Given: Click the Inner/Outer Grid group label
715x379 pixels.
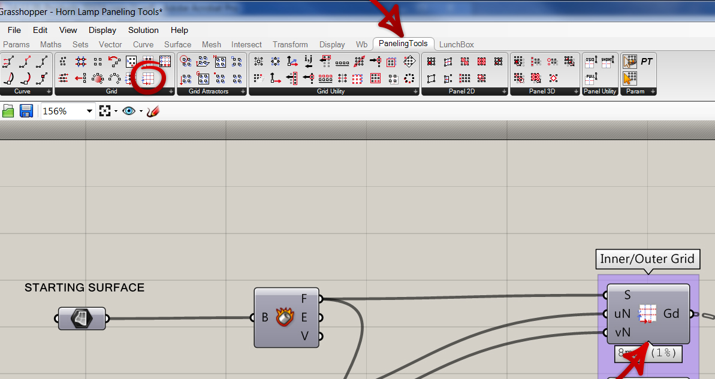Looking at the screenshot, I should (x=647, y=259).
